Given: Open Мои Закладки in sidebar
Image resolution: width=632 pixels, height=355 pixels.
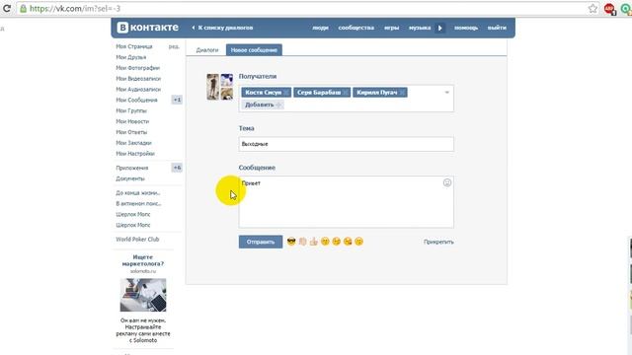Looking at the screenshot, I should point(134,142).
